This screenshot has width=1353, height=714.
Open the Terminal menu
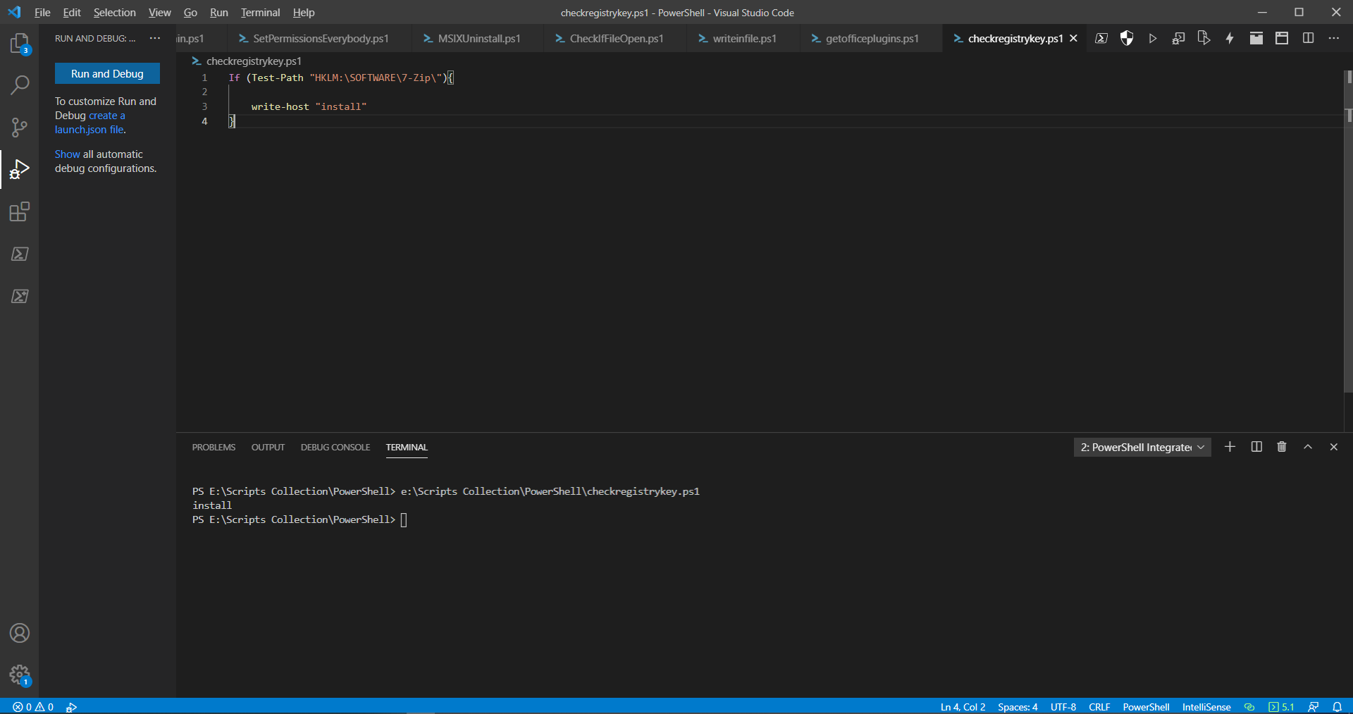pos(260,13)
